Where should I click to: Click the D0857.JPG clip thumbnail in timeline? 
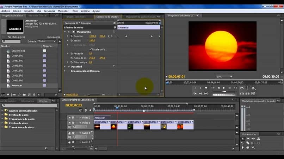tap(114, 126)
